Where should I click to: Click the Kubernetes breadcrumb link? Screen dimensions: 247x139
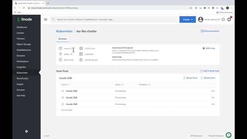tap(64, 31)
